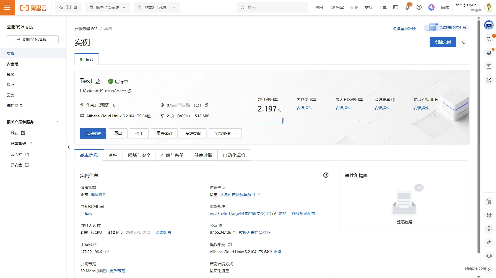Click the top search input field
496x278 pixels.
272,7
